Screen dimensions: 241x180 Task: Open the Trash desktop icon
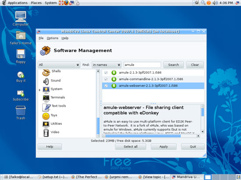pyautogui.click(x=21, y=110)
